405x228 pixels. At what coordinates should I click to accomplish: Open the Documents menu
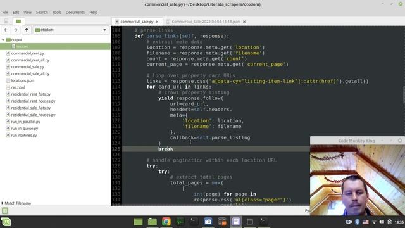75,12
